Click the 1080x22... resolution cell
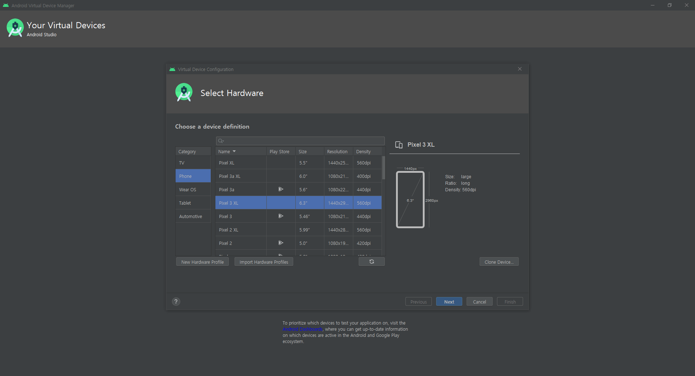The width and height of the screenshot is (695, 376). point(338,189)
